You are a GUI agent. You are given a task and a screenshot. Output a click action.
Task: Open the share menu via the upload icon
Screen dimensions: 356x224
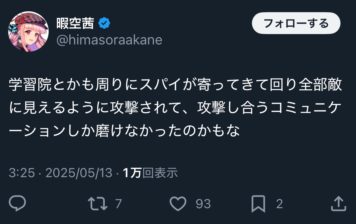coord(338,203)
